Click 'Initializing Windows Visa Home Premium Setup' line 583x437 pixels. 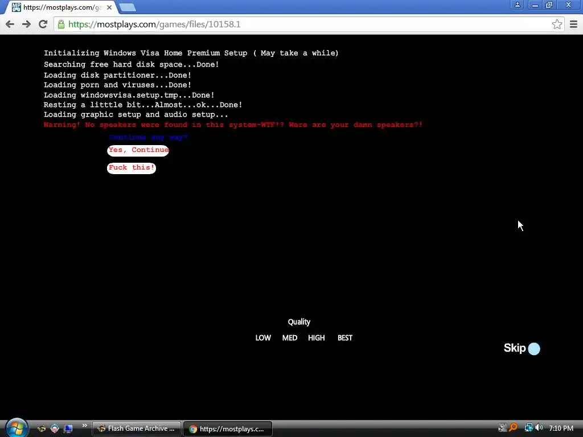pos(191,53)
